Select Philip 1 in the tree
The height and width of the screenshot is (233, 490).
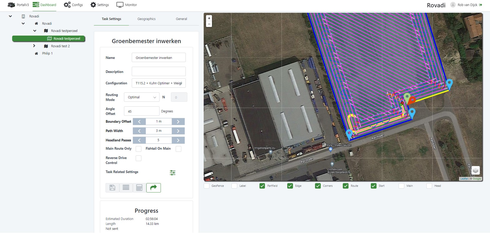tap(47, 53)
